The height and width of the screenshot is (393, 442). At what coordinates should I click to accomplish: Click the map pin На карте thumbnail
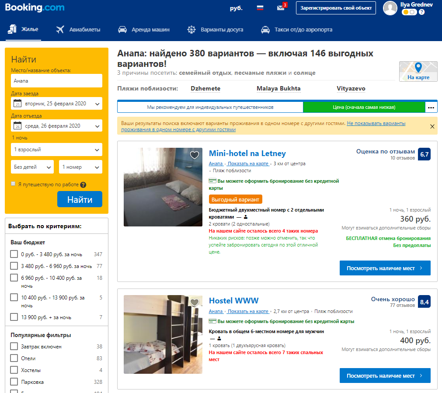(418, 71)
